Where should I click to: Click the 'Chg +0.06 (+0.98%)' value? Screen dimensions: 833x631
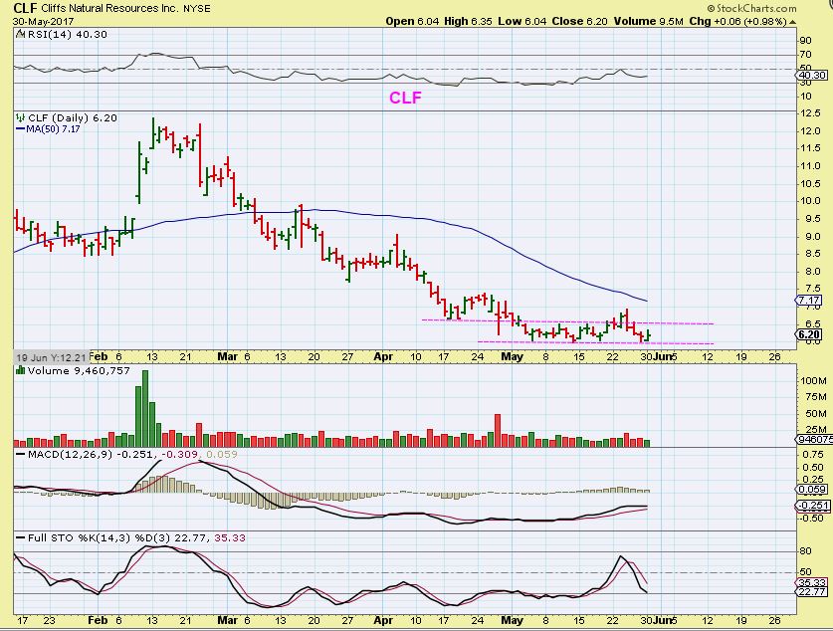(x=737, y=21)
